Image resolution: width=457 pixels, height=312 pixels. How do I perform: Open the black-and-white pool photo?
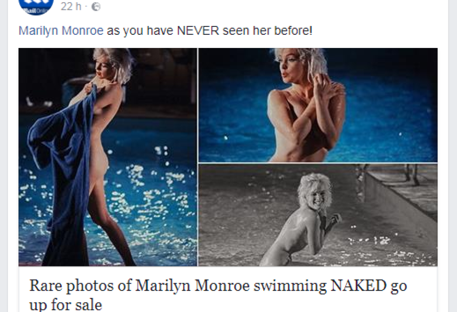point(318,215)
